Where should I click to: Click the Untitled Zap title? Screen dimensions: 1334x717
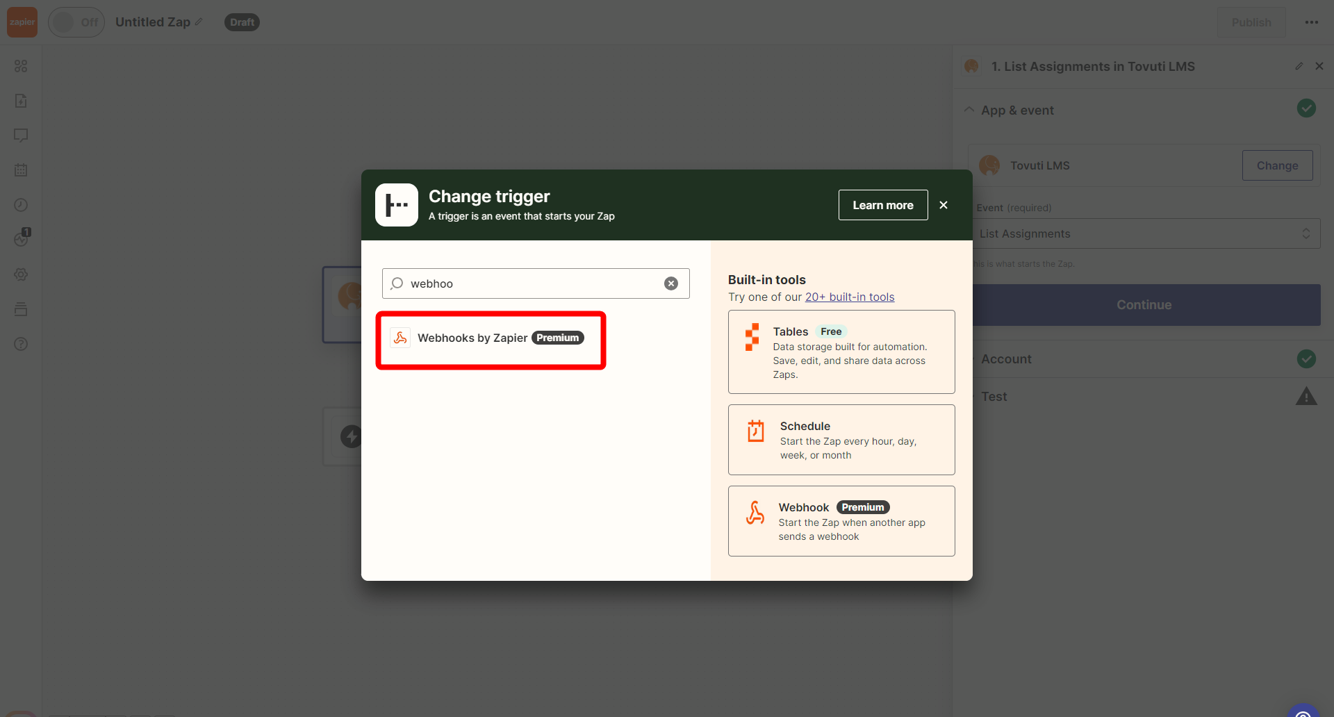[153, 22]
